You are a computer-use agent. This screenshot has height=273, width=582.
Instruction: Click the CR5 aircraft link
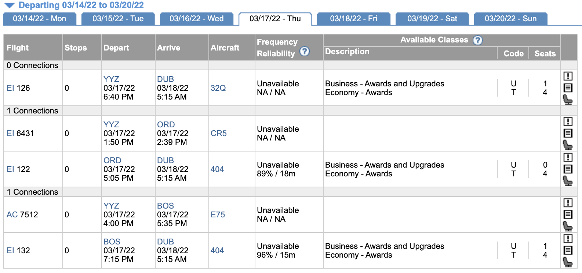click(x=218, y=134)
